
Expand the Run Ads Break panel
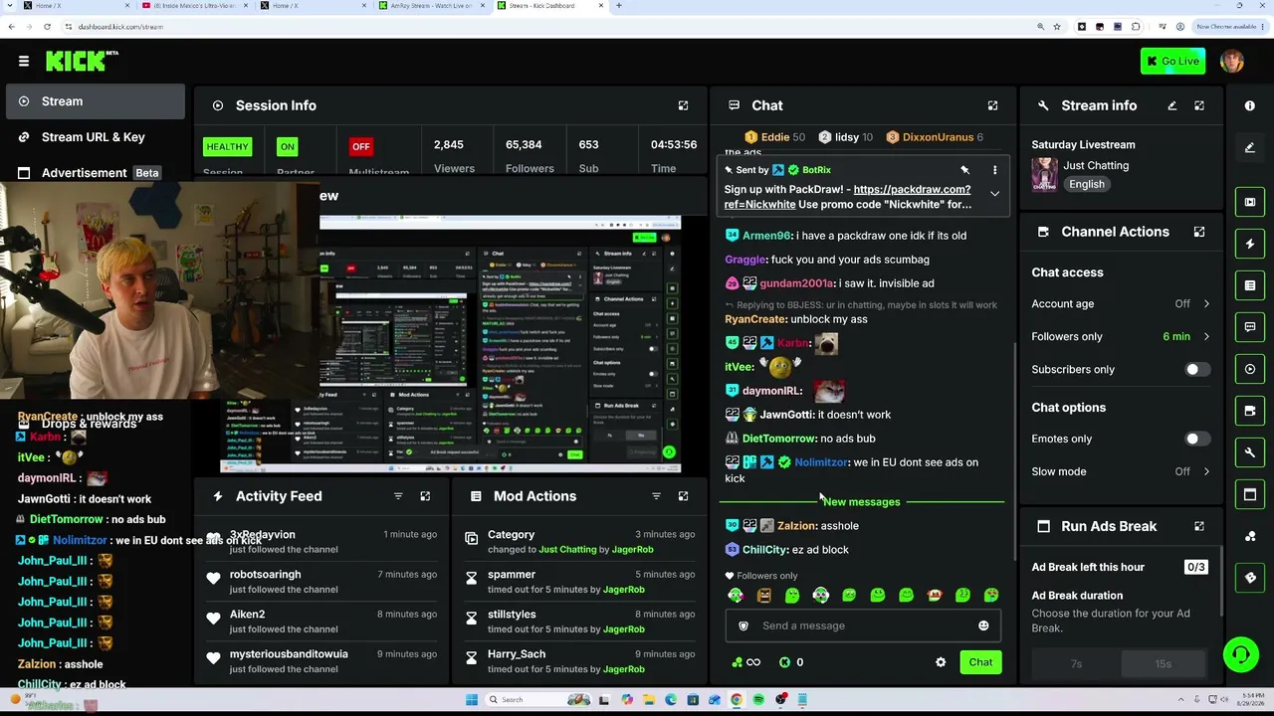coord(1199,526)
